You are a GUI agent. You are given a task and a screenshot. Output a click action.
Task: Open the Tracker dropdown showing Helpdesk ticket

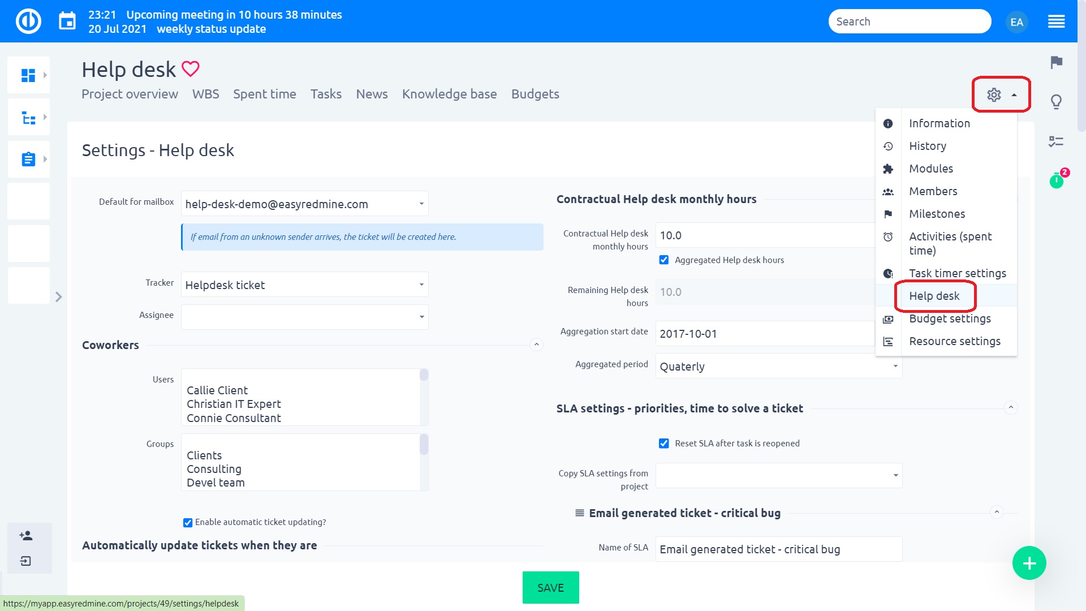(x=304, y=285)
